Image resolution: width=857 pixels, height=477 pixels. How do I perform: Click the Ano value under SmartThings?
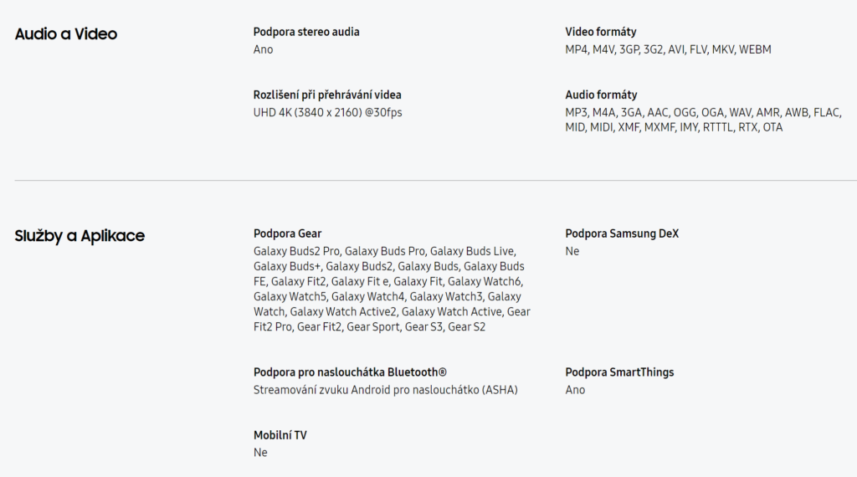click(575, 390)
